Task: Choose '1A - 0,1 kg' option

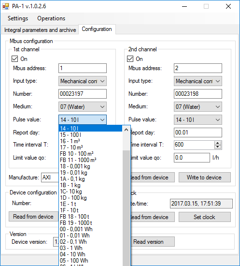Action: (x=90, y=179)
